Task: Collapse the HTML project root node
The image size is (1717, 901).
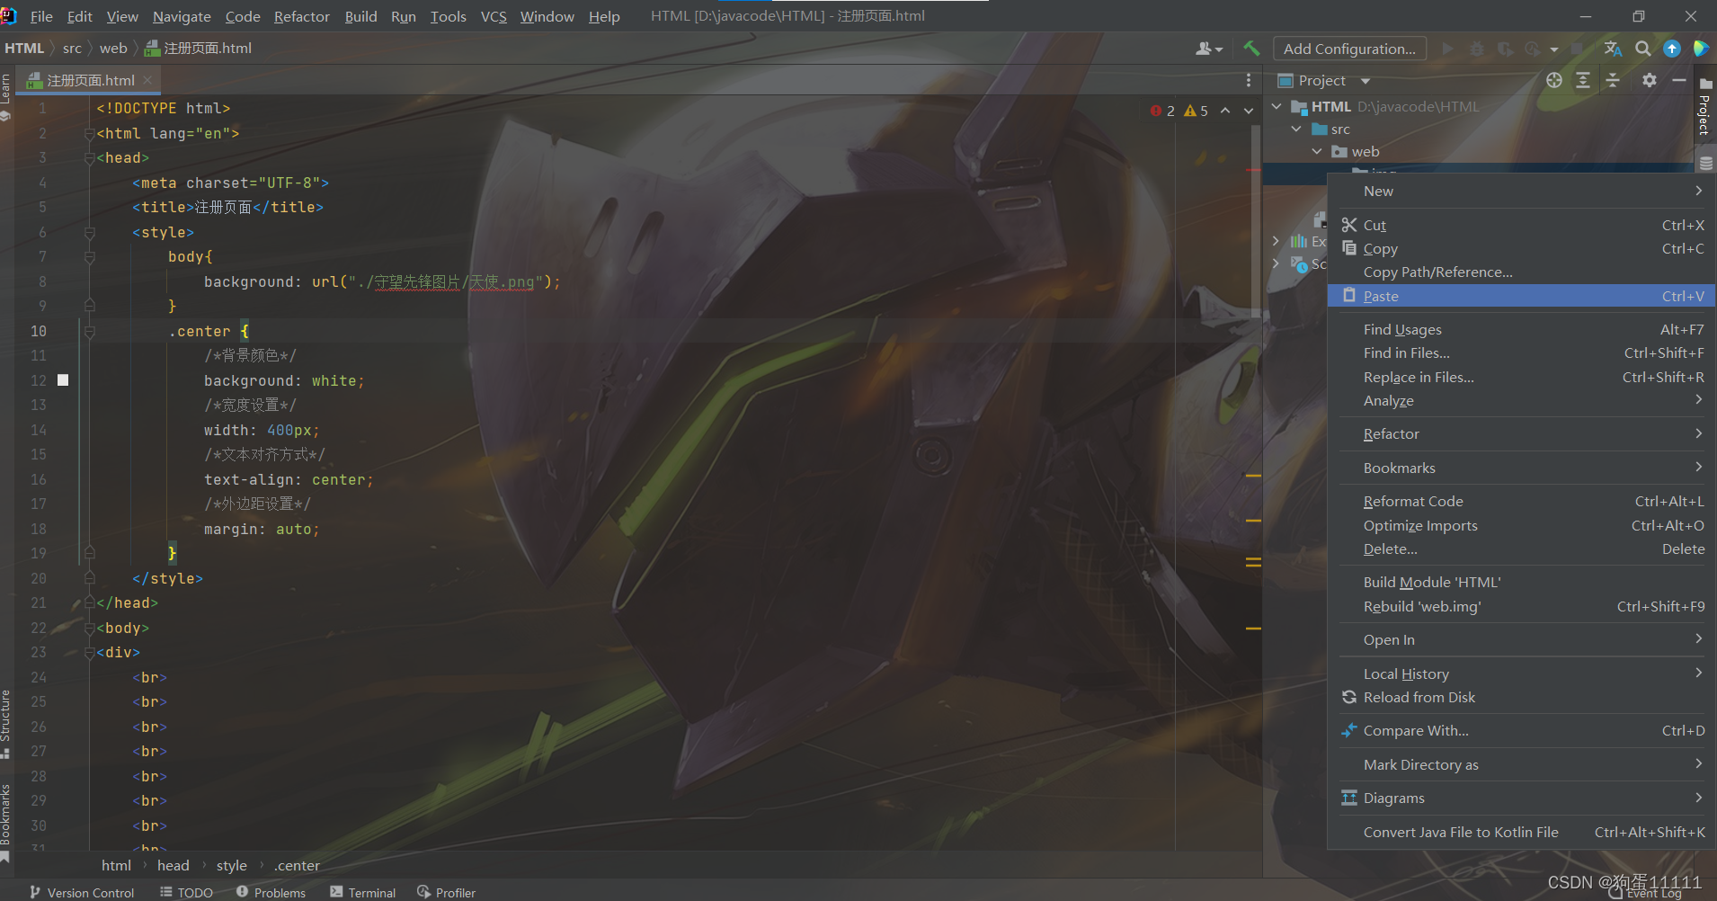Action: coord(1277,106)
